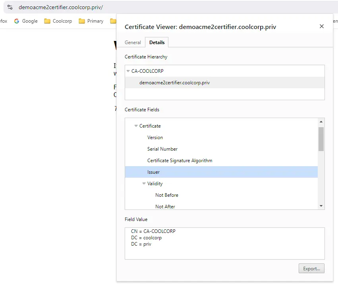Screen dimensions: 338x285
Task: Collapse the Validity section triangle
Action: 144,184
